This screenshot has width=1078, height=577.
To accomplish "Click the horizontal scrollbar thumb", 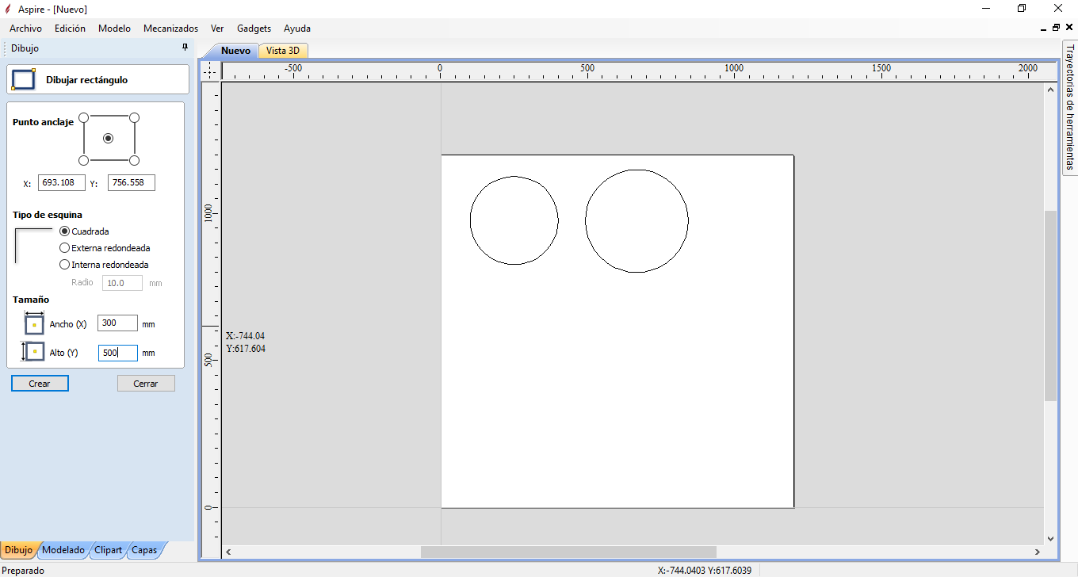I will pos(568,552).
